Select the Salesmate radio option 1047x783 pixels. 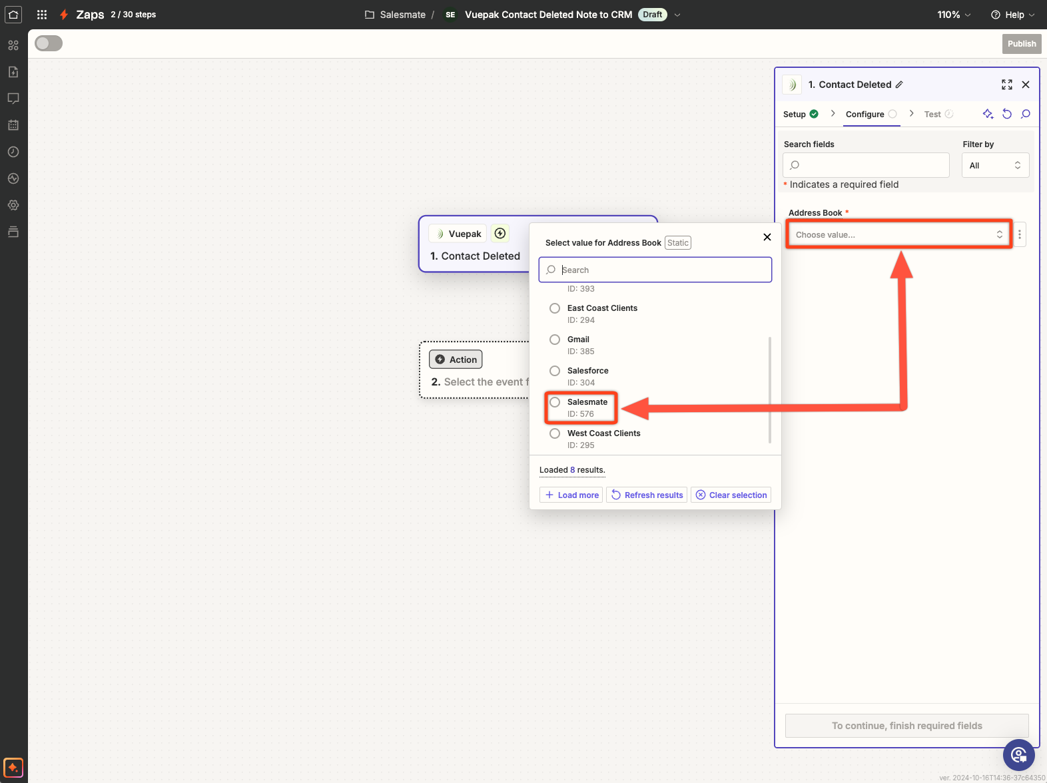(x=555, y=402)
